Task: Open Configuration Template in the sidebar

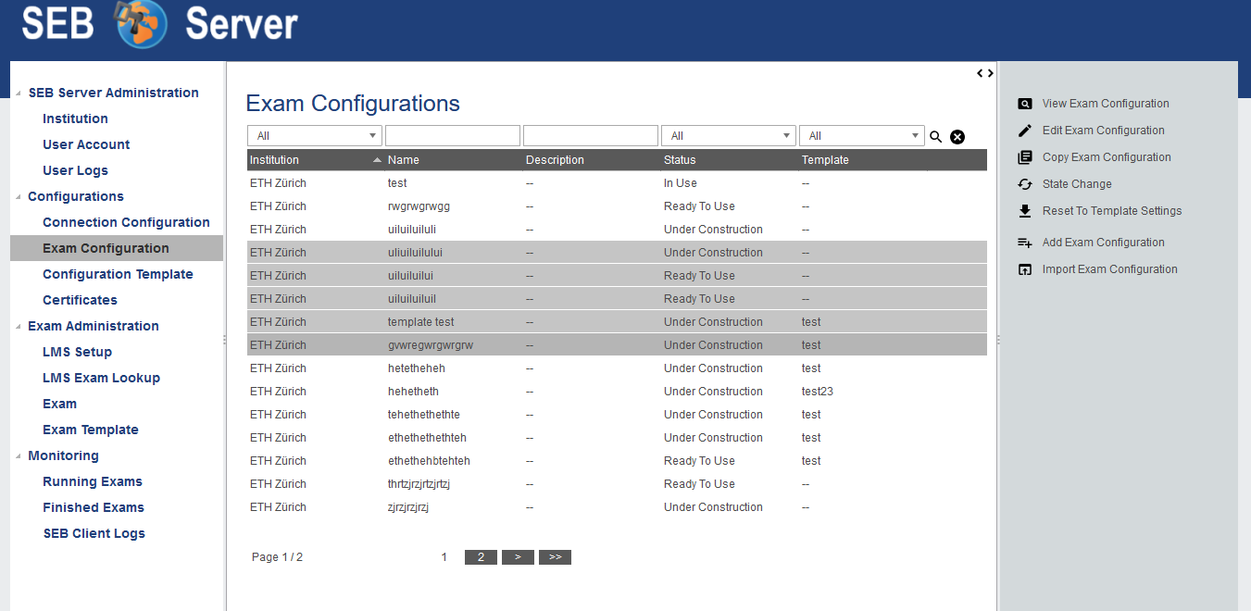Action: point(118,274)
